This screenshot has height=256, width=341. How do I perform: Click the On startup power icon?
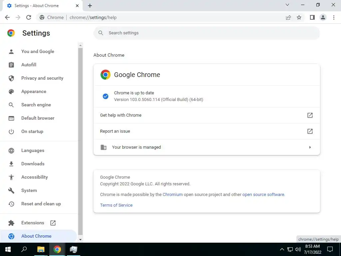[11, 131]
